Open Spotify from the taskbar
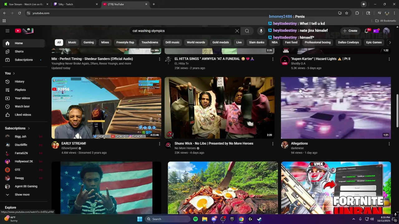This screenshot has height=224, width=399. tap(195, 219)
